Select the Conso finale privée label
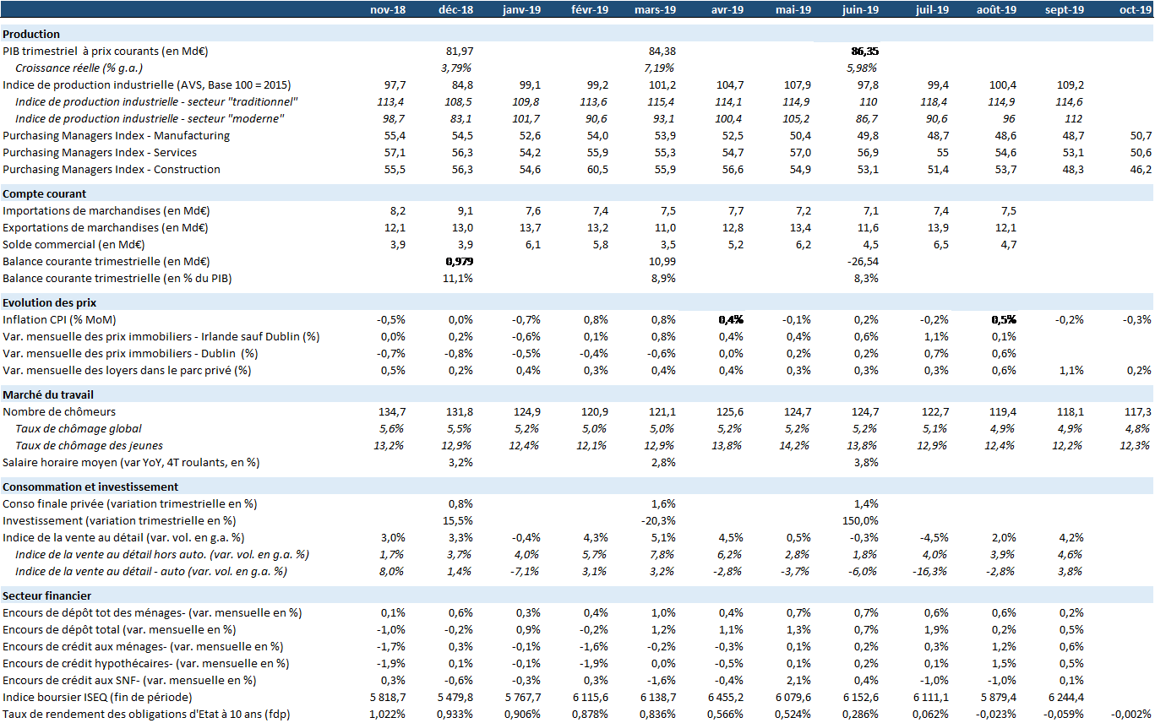 [130, 503]
